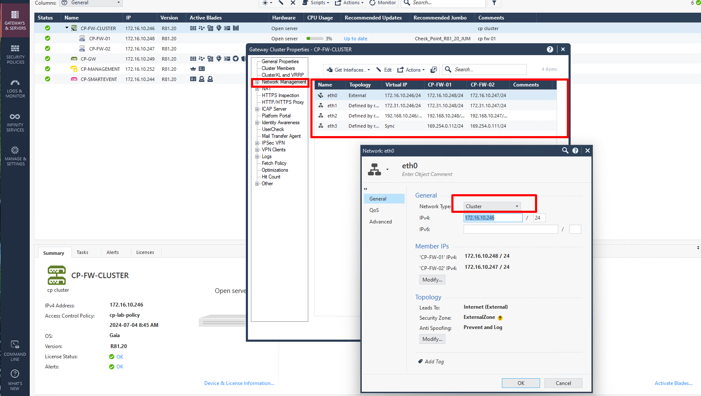Click the delete (X) toolbar icon
Screen dimensions: 701x396
[293, 3]
